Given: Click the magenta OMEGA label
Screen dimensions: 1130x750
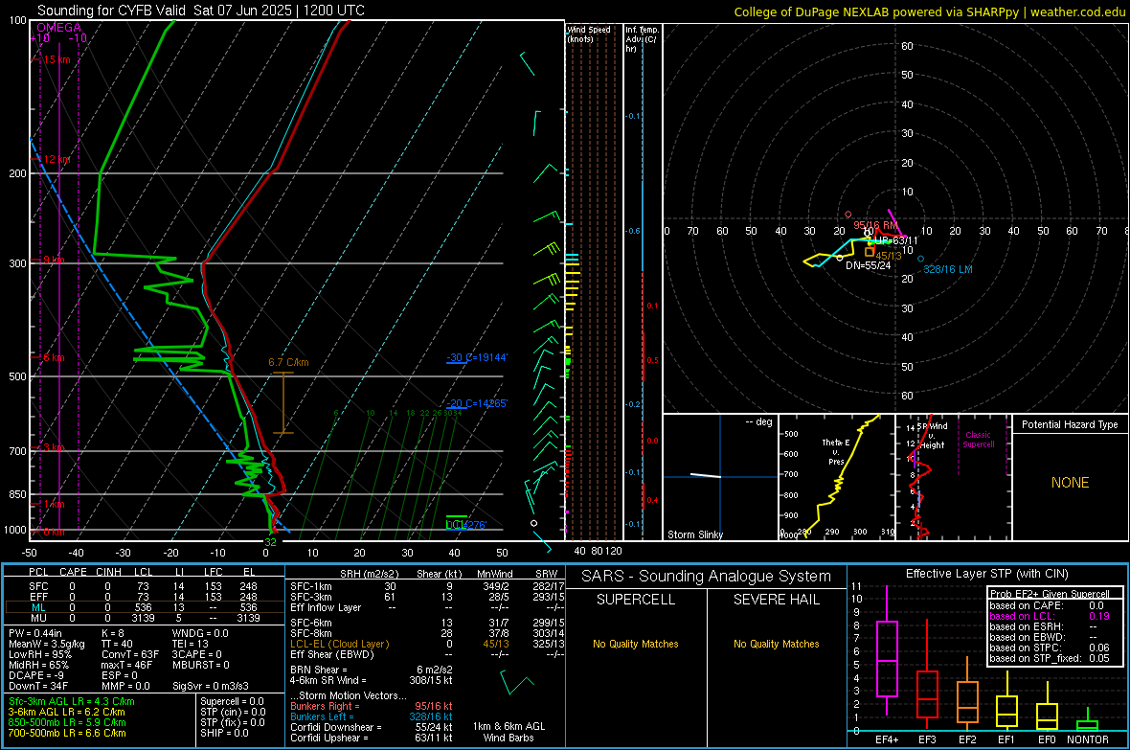Looking at the screenshot, I should pyautogui.click(x=58, y=28).
